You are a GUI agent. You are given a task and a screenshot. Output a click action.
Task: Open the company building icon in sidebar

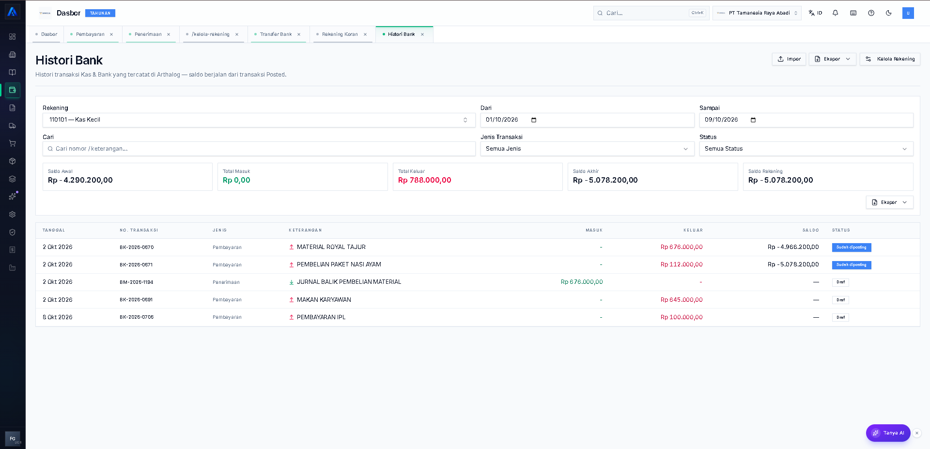13,55
